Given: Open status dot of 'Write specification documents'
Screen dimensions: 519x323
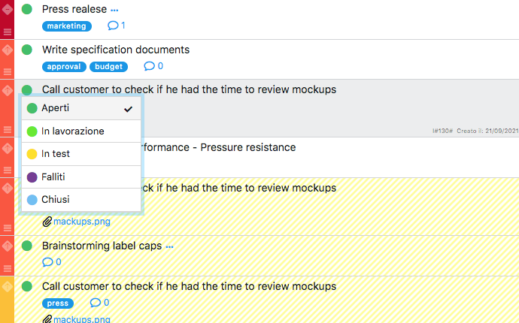Looking at the screenshot, I should pos(26,50).
